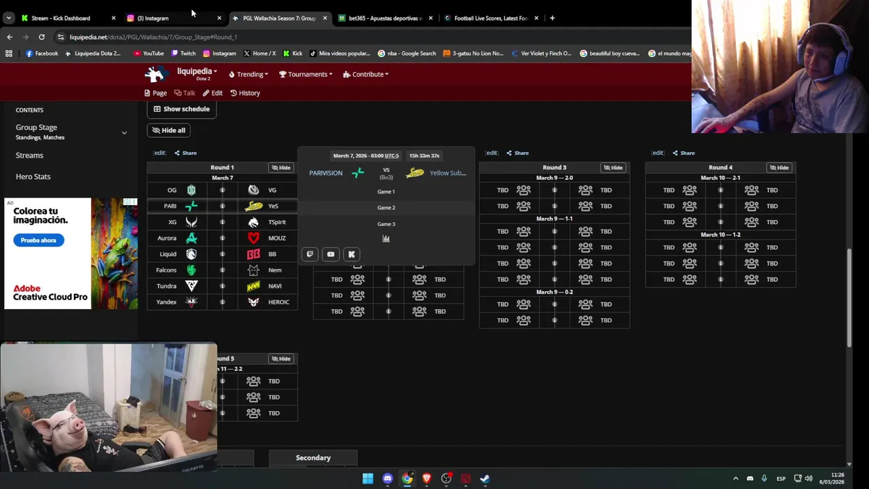869x489 pixels.
Task: Click the Yandex team logo
Action: pyautogui.click(x=191, y=302)
